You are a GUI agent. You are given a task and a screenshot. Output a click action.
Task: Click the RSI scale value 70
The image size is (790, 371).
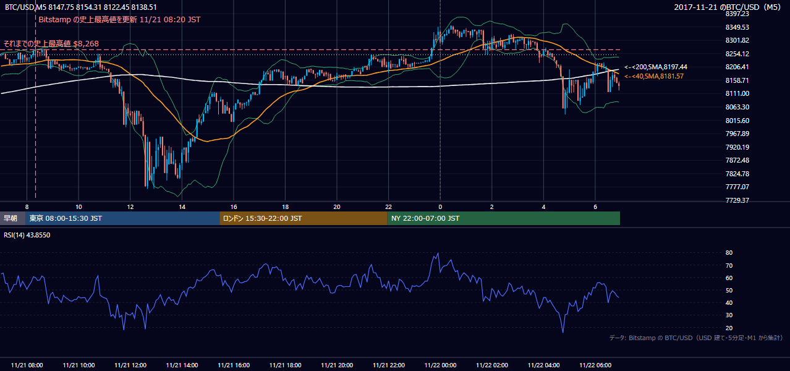[x=729, y=265]
